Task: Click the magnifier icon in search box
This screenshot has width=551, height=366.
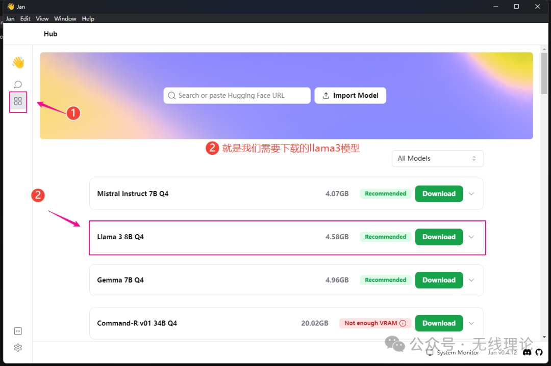Action: point(171,95)
